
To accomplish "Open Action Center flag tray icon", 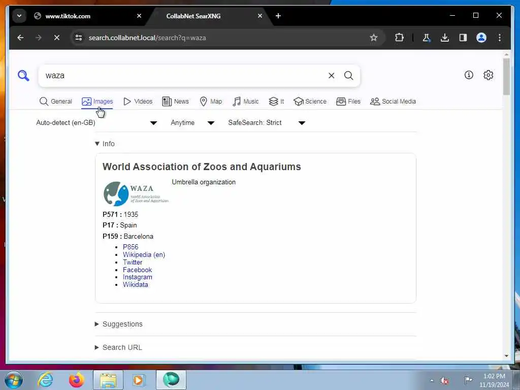I will 468,380.
